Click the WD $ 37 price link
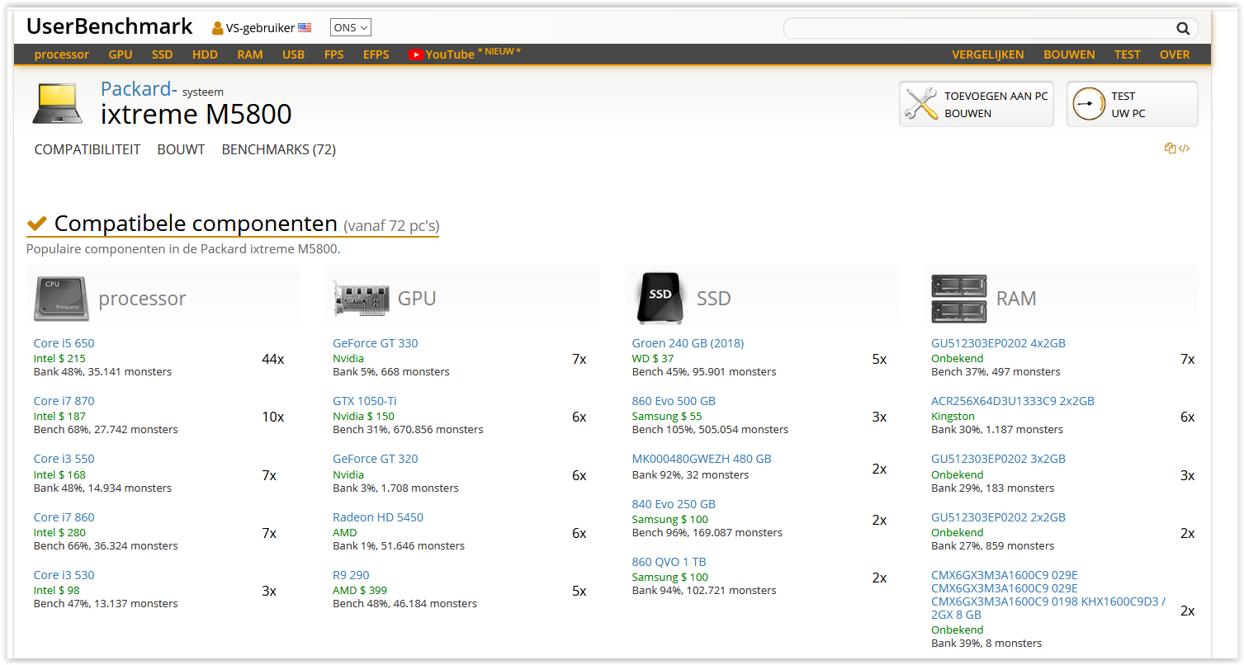The height and width of the screenshot is (665, 1244). (x=653, y=359)
